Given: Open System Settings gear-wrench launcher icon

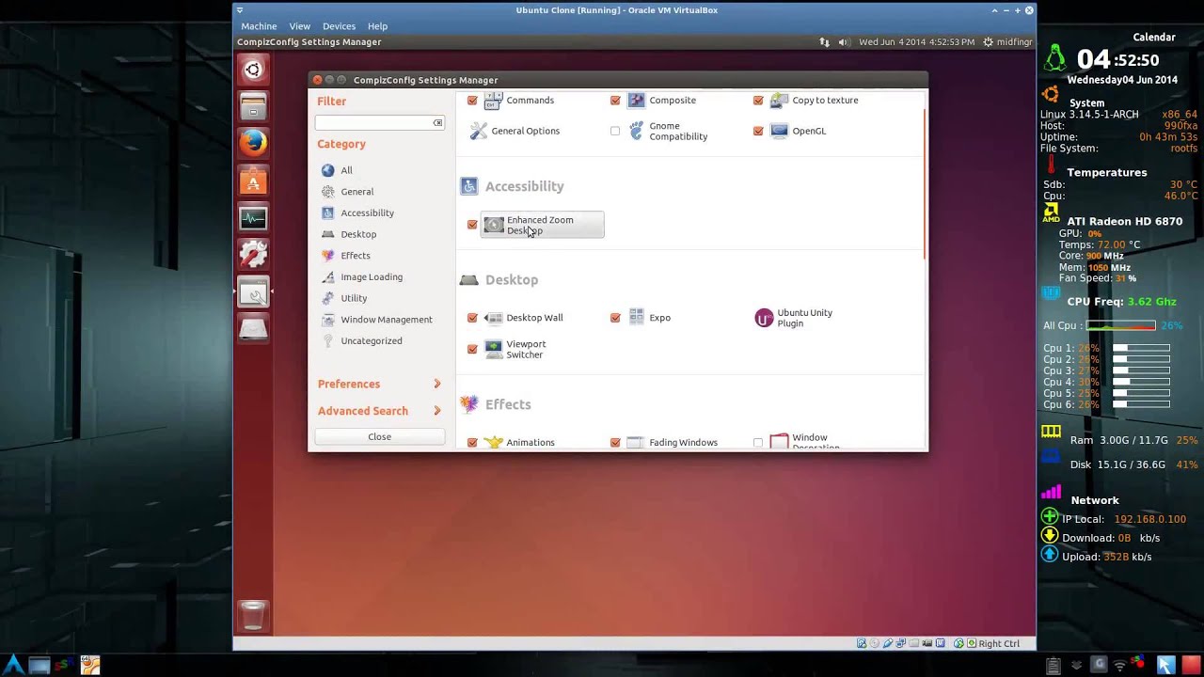Looking at the screenshot, I should pos(253,255).
